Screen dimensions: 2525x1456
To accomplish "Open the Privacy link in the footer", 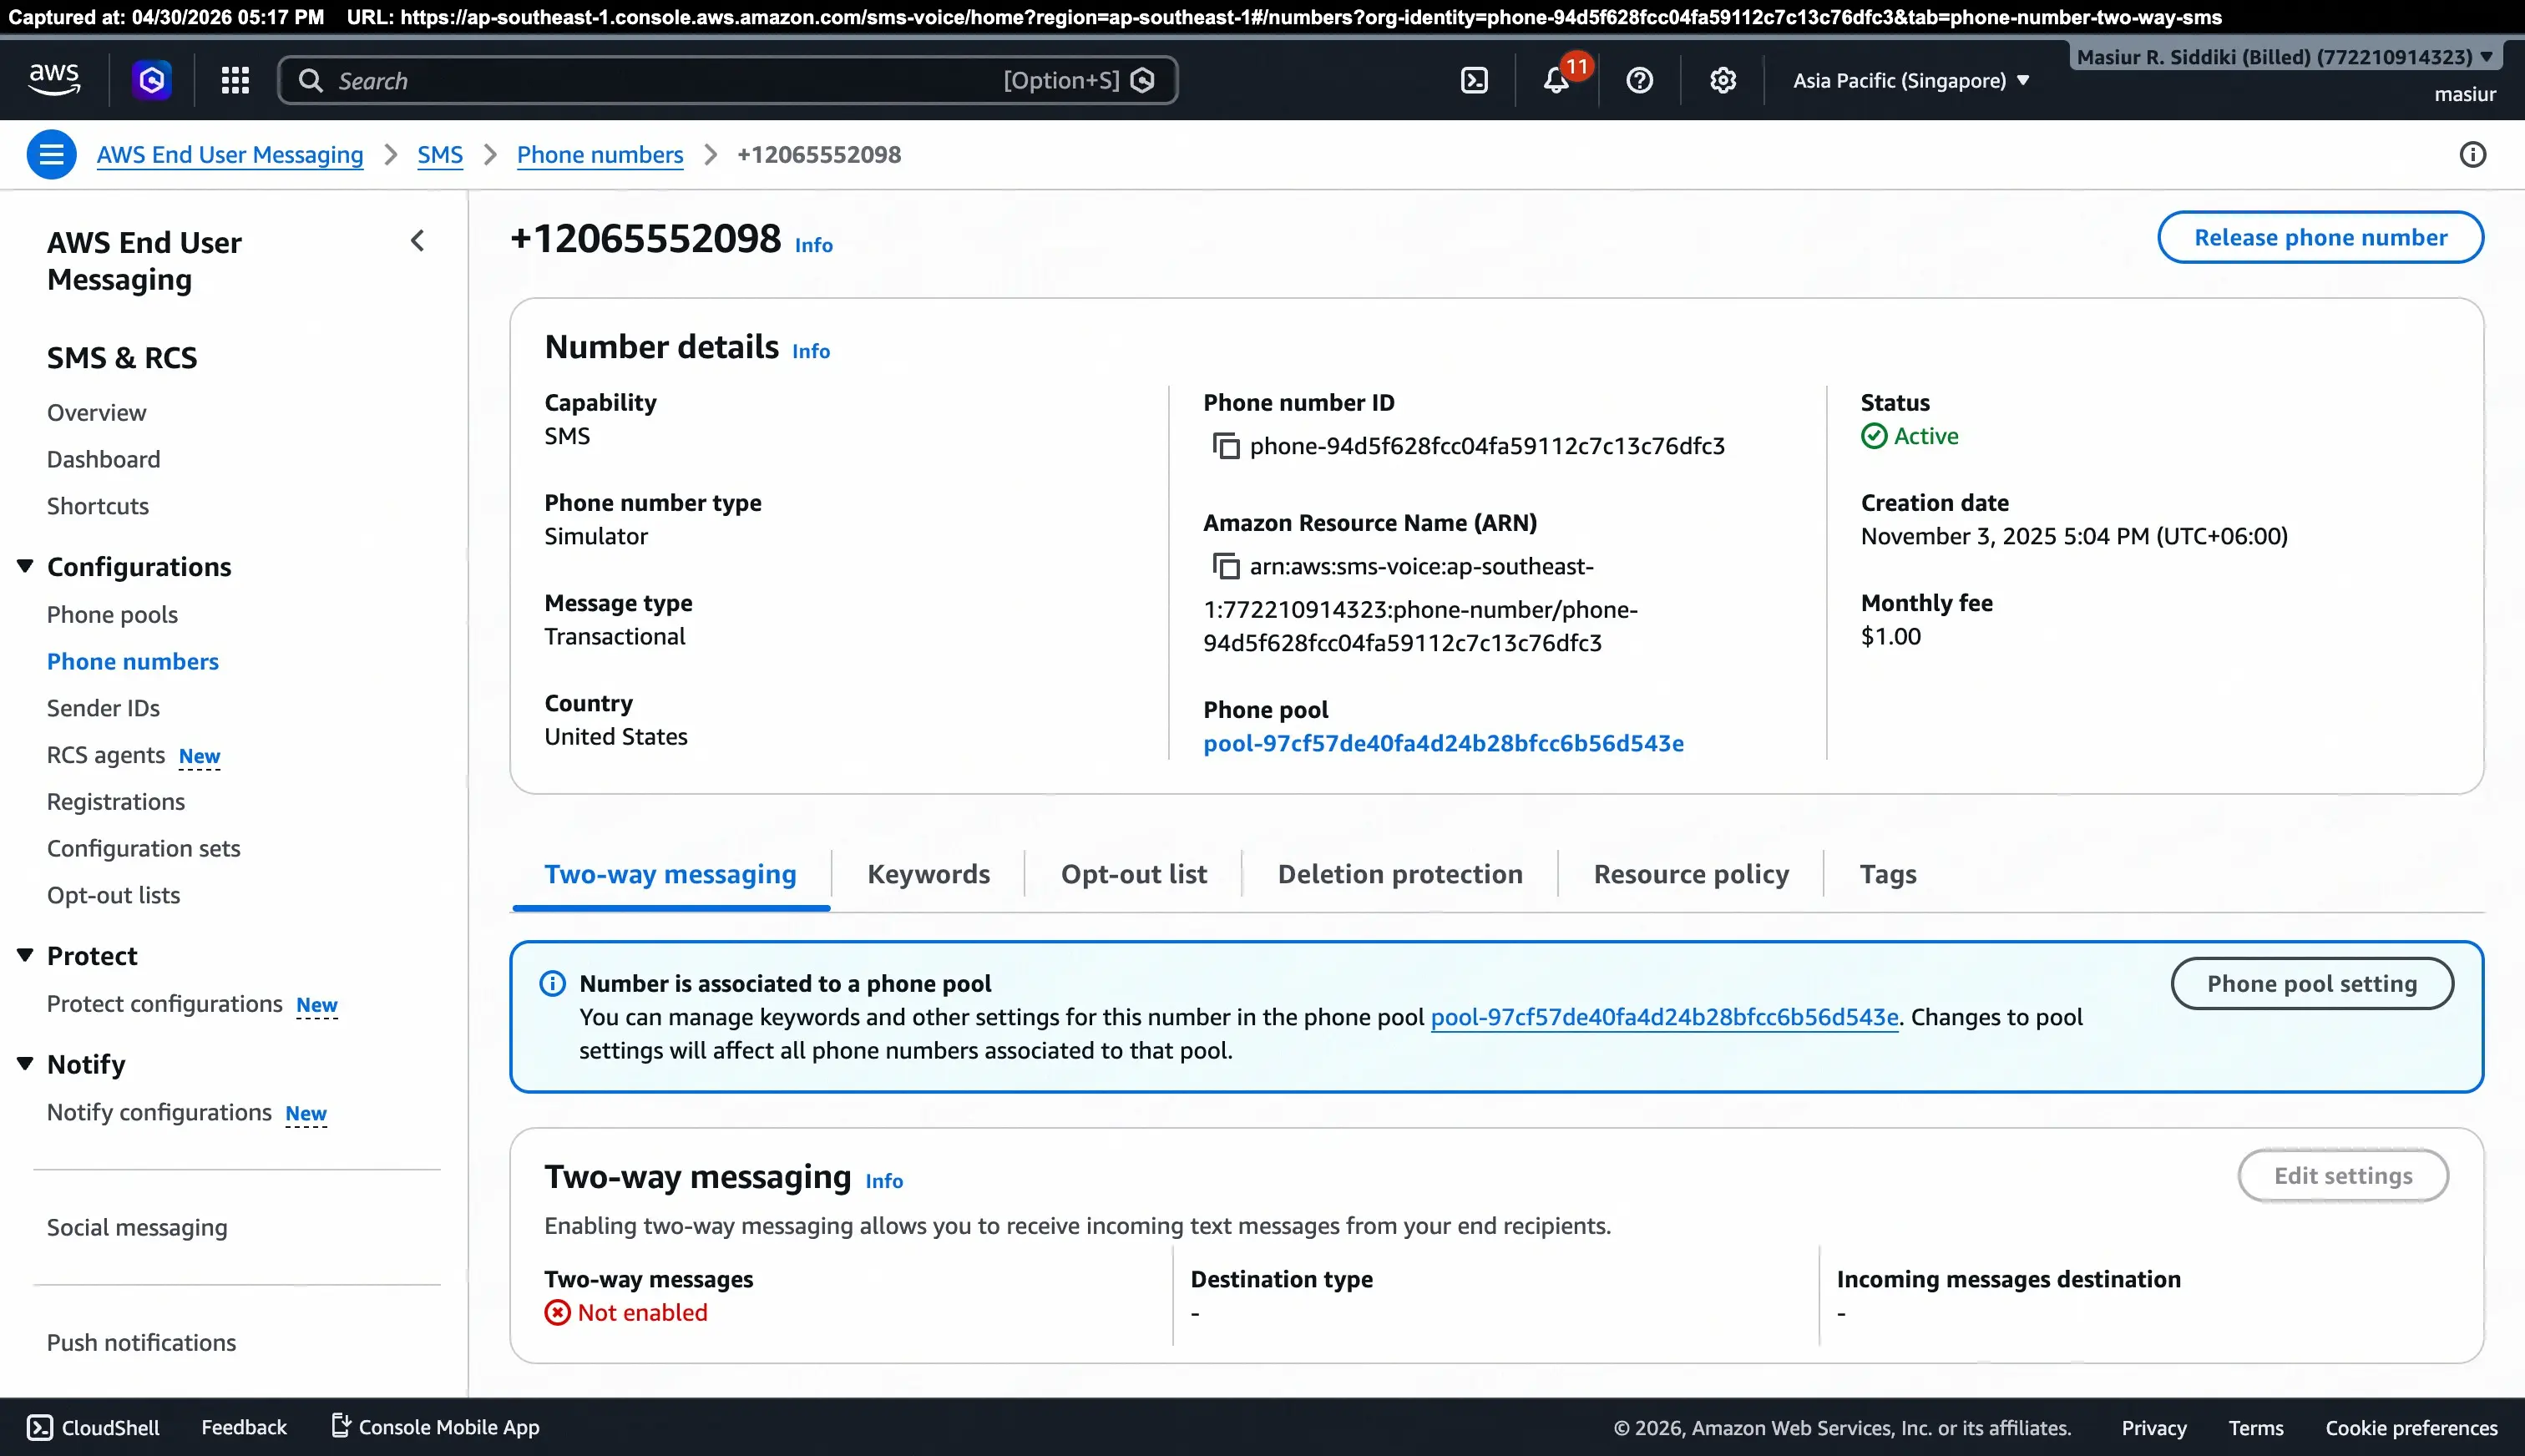I will [2154, 1428].
